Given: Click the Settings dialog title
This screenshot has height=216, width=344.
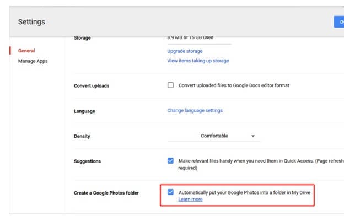Looking at the screenshot, I should (x=31, y=21).
